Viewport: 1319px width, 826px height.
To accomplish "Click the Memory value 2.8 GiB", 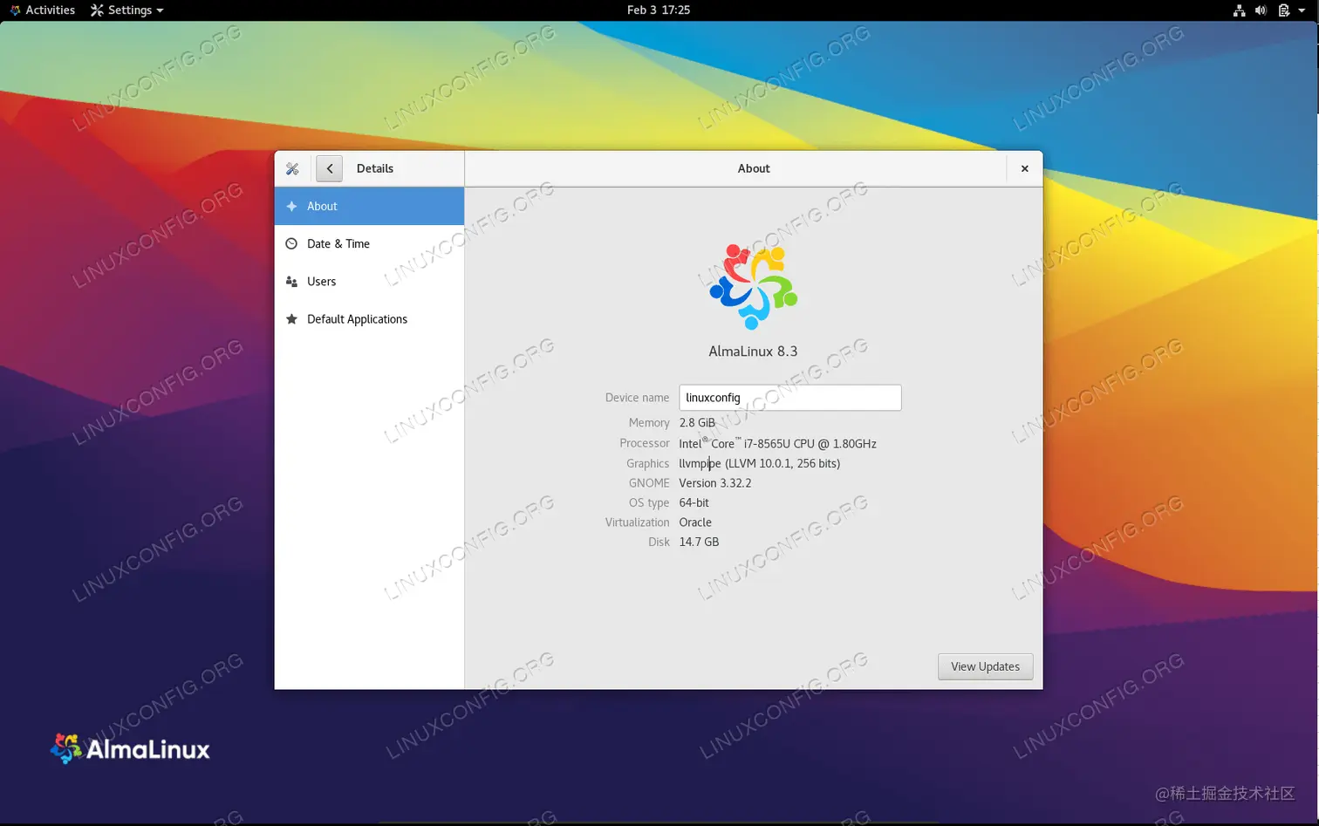I will point(697,423).
